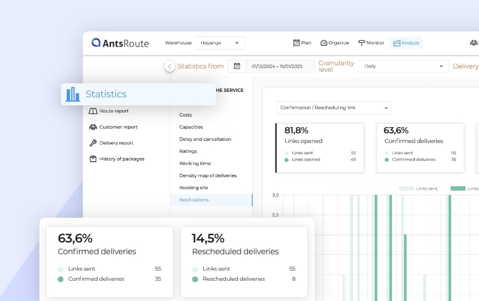Click the Delivery report wrench icon
The image size is (479, 301).
click(93, 143)
